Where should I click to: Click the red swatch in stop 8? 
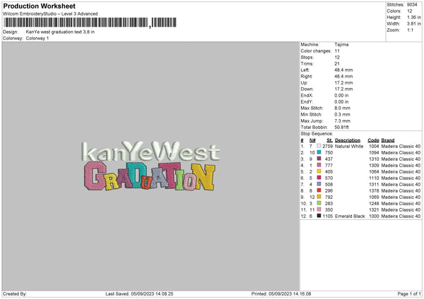click(319, 190)
